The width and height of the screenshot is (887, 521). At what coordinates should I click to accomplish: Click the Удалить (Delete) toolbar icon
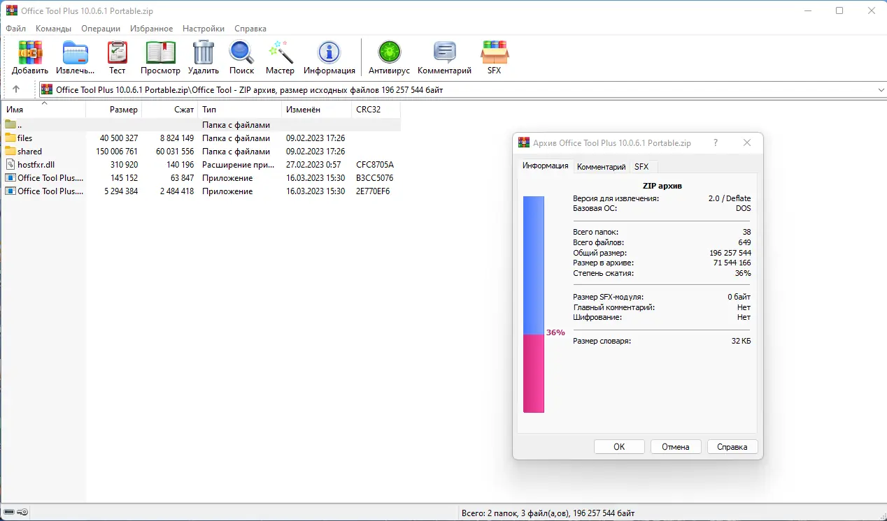(203, 52)
